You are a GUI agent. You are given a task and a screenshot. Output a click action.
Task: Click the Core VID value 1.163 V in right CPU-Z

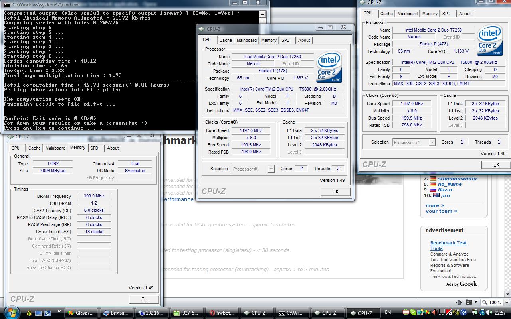point(461,51)
